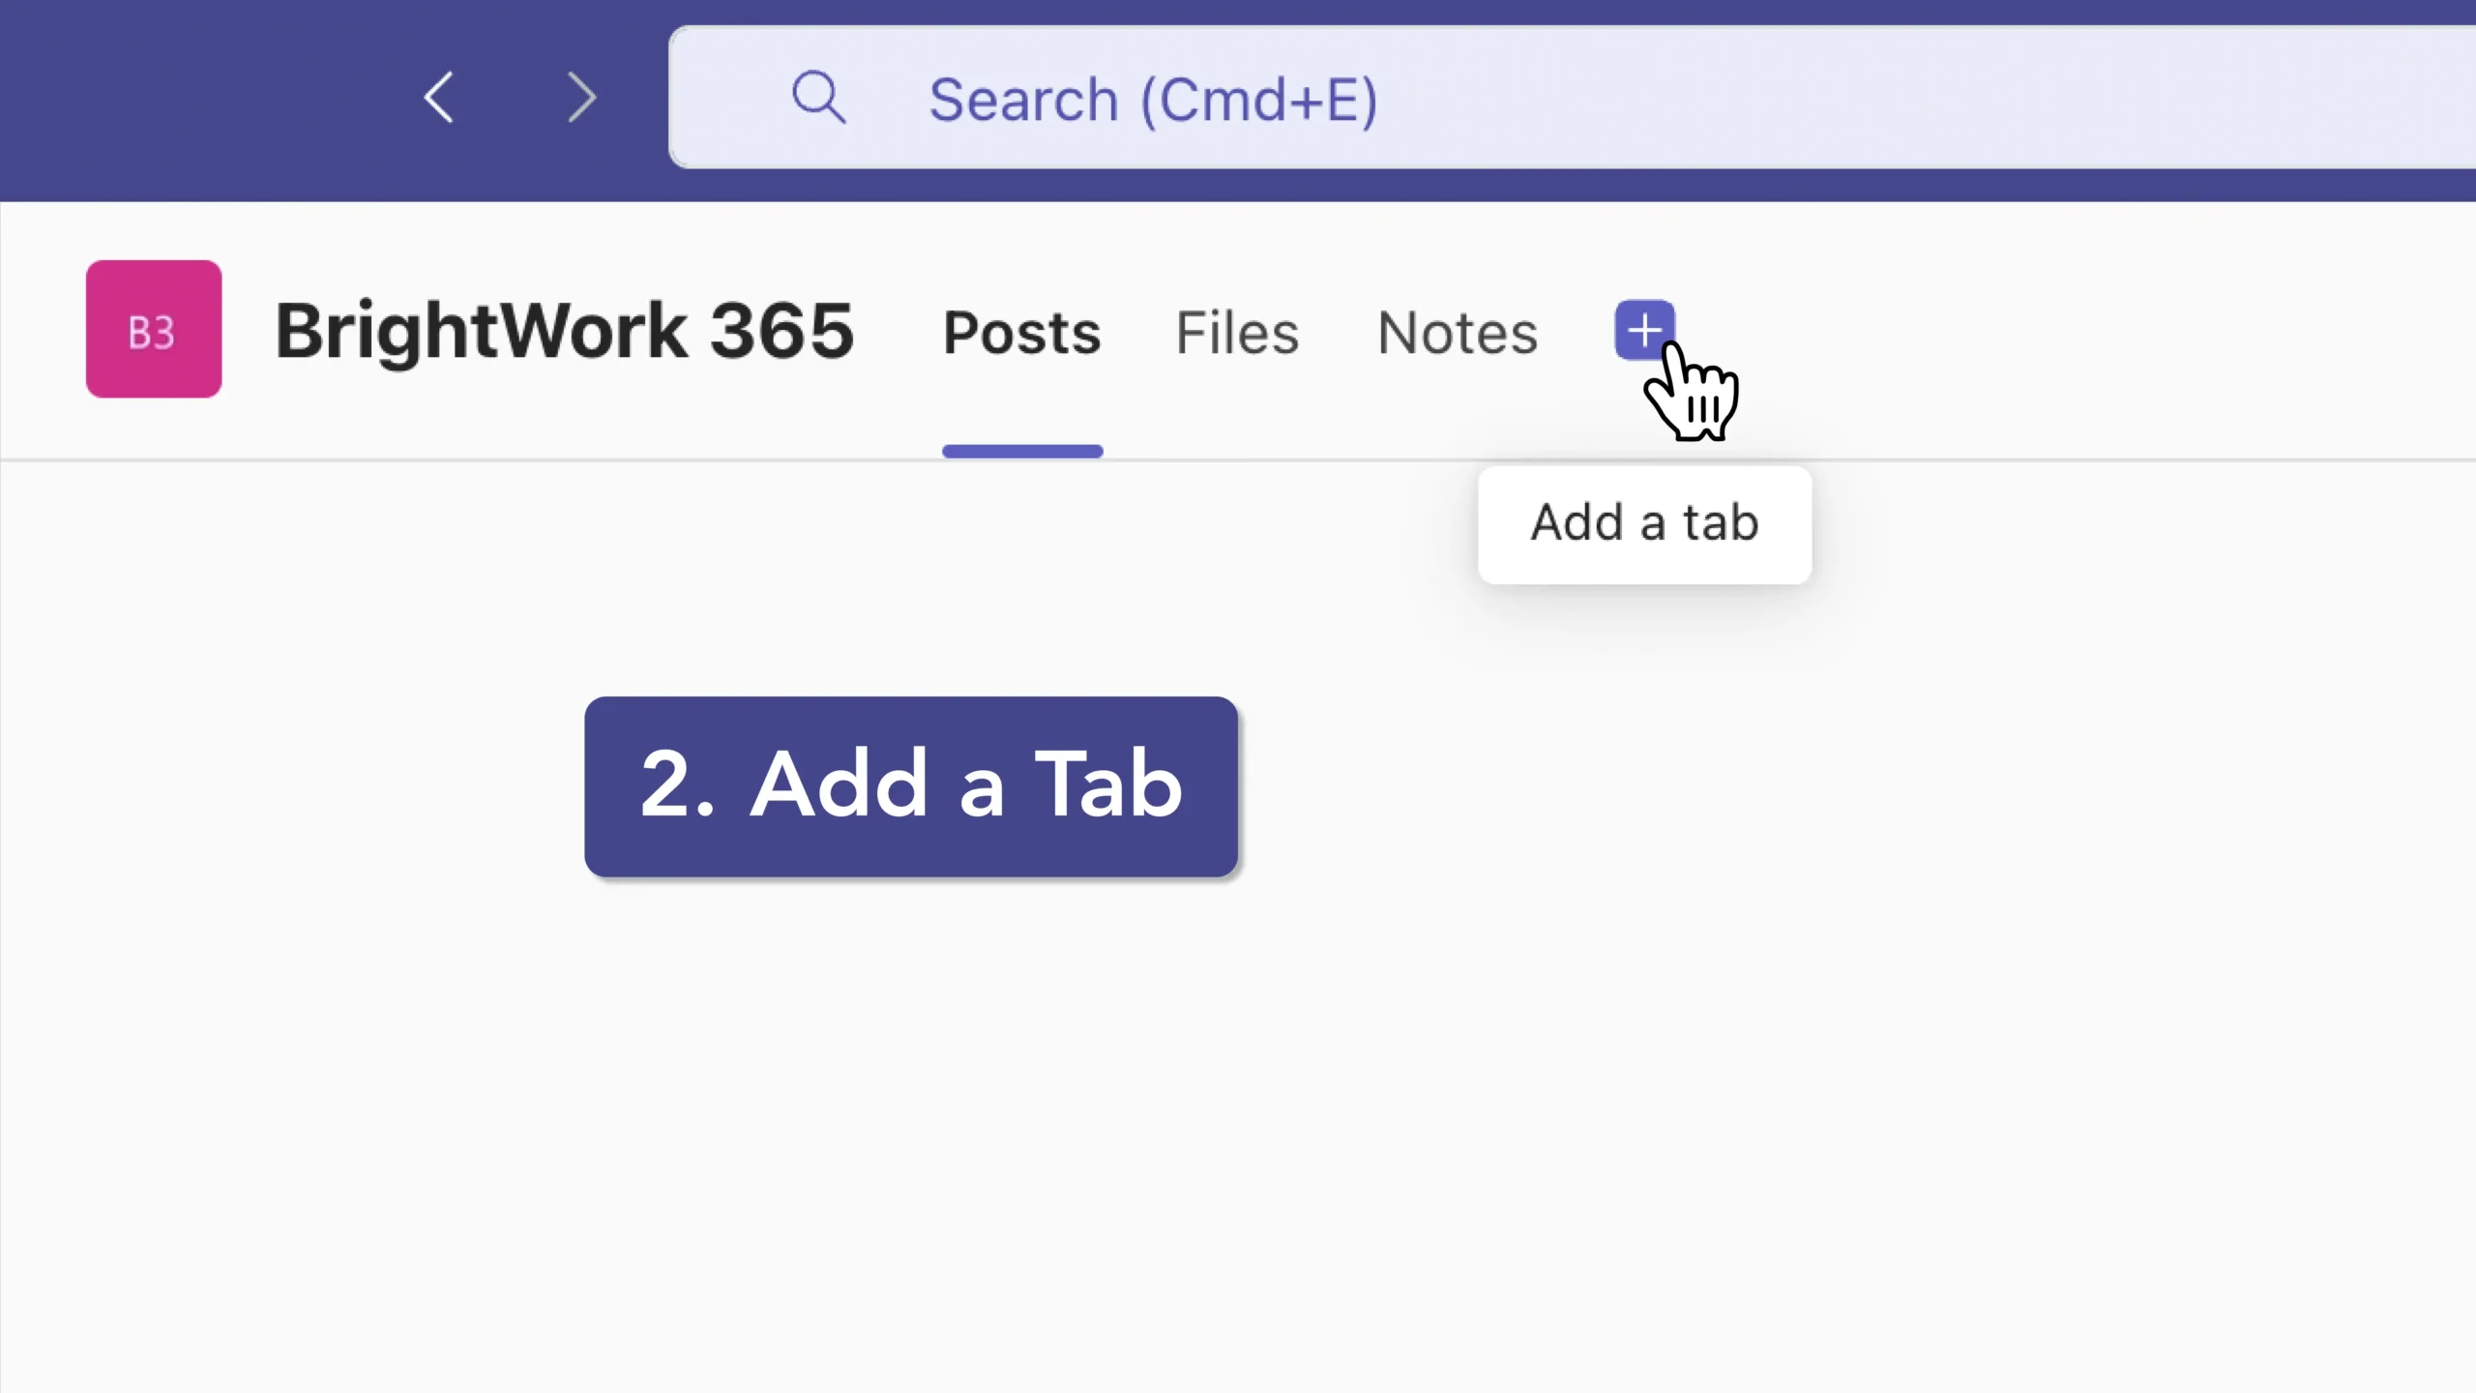Go forward with the right arrow
The width and height of the screenshot is (2476, 1393).
[x=581, y=98]
